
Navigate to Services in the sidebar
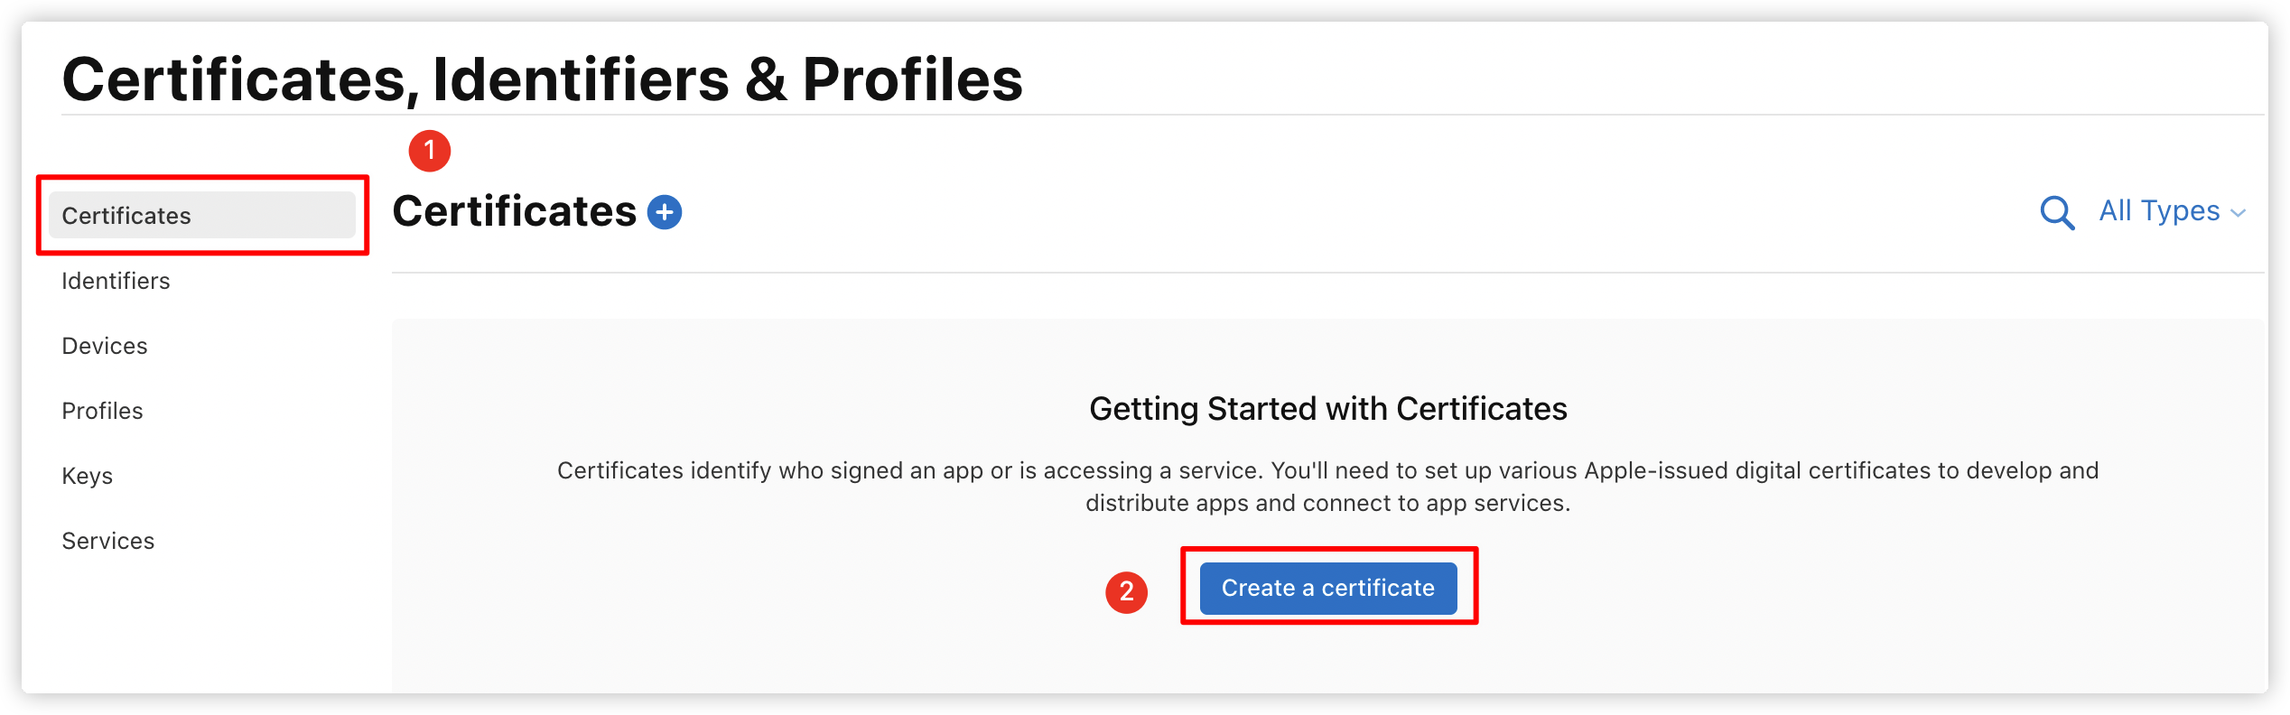coord(108,541)
